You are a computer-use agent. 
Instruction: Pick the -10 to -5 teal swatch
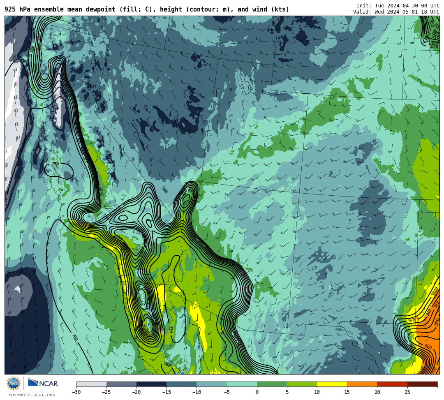coord(212,384)
